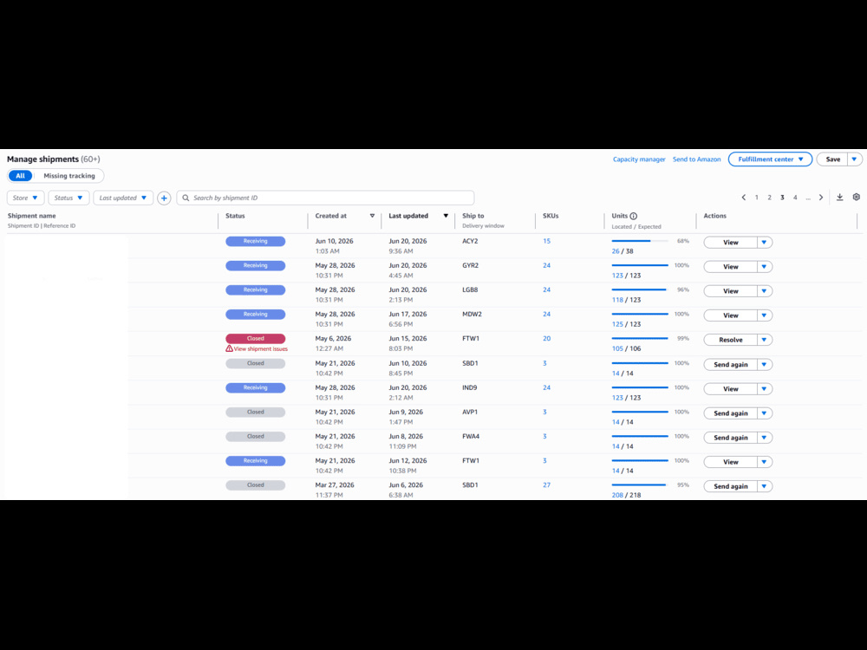Click the Search by shipment ID field
Screen dimensions: 867x650
(x=325, y=198)
